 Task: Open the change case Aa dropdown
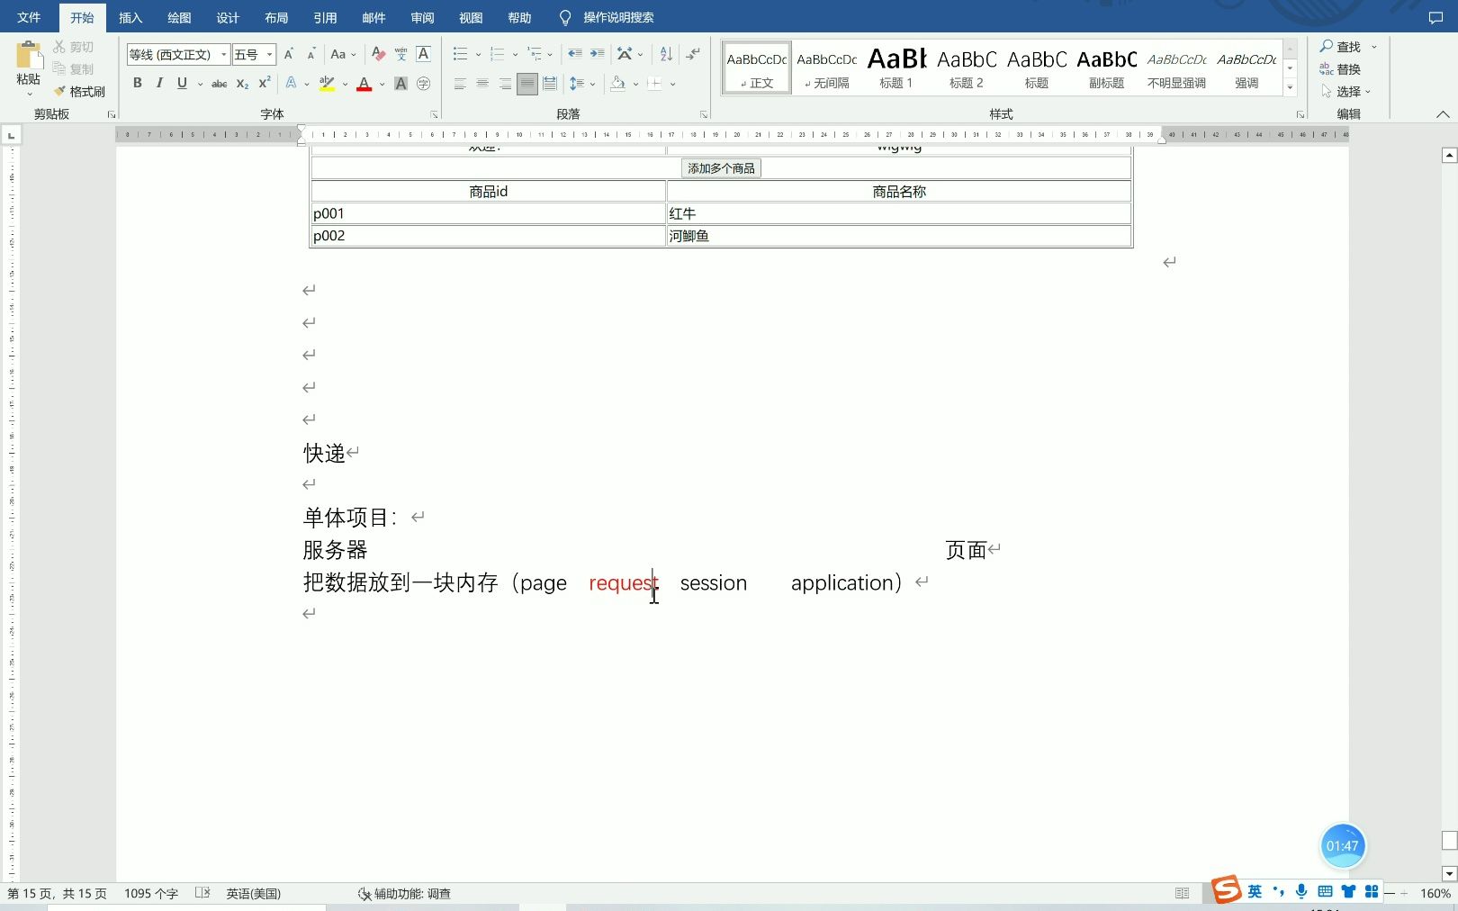point(343,55)
